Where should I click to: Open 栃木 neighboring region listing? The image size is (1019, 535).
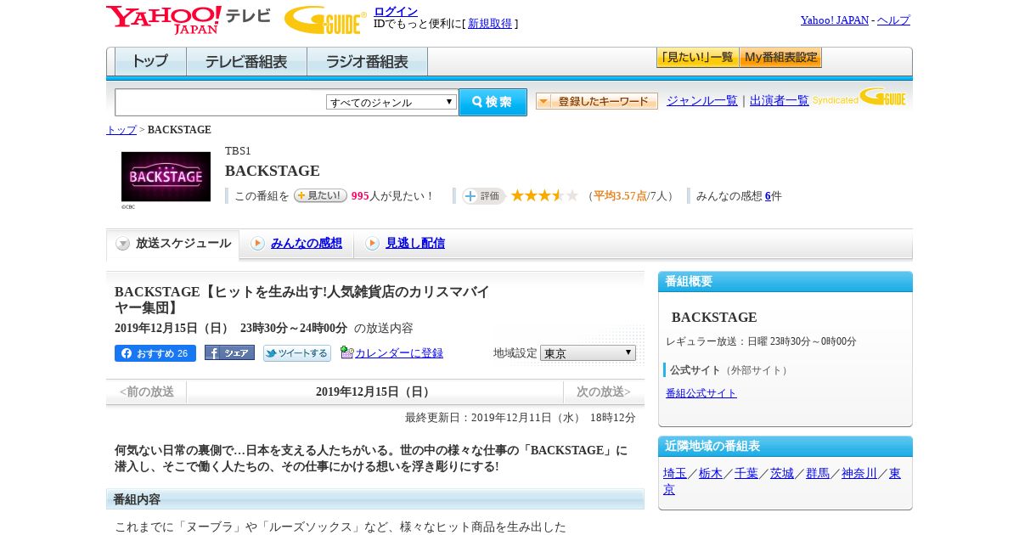pyautogui.click(x=711, y=473)
